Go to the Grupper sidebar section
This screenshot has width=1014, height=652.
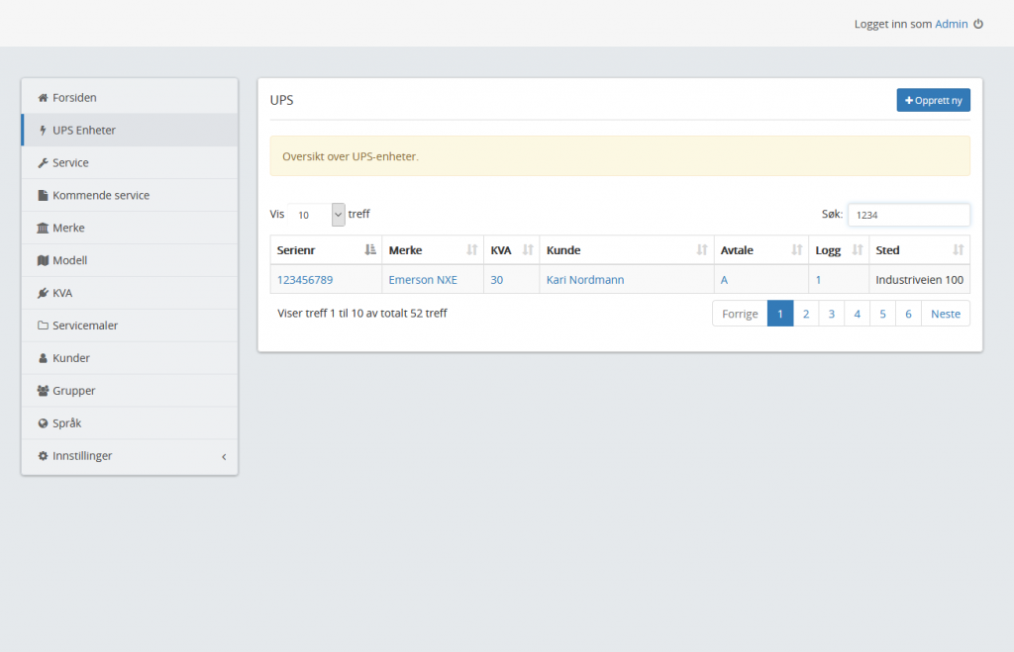(x=73, y=391)
